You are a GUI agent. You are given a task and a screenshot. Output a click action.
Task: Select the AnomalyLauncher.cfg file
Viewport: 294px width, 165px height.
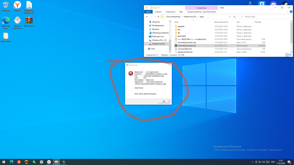pyautogui.click(x=187, y=43)
